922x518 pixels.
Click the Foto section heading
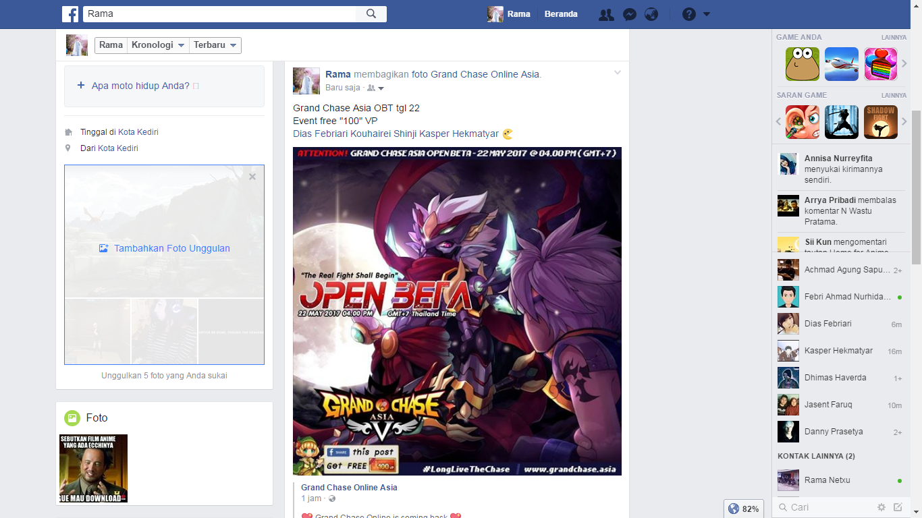tap(97, 418)
